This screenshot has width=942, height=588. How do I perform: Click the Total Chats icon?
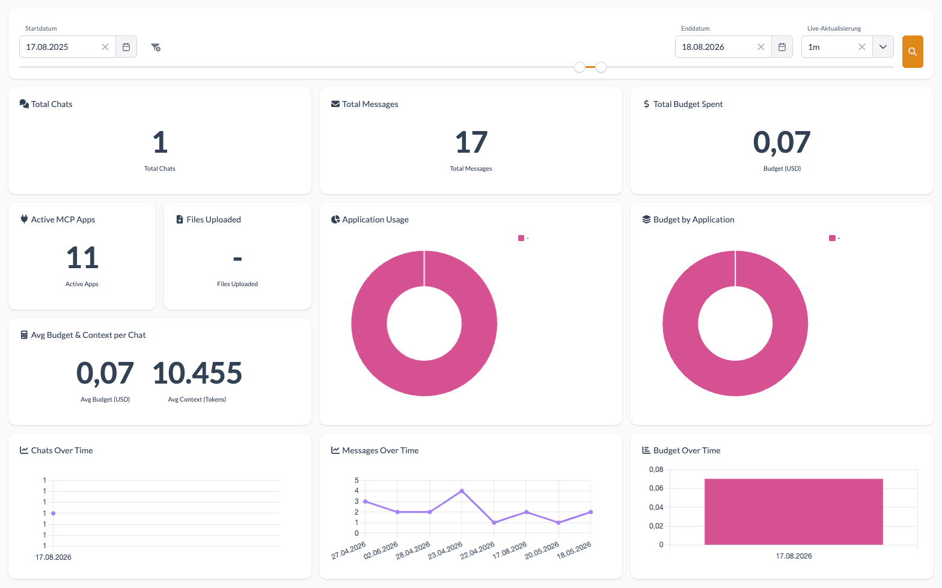tap(24, 104)
